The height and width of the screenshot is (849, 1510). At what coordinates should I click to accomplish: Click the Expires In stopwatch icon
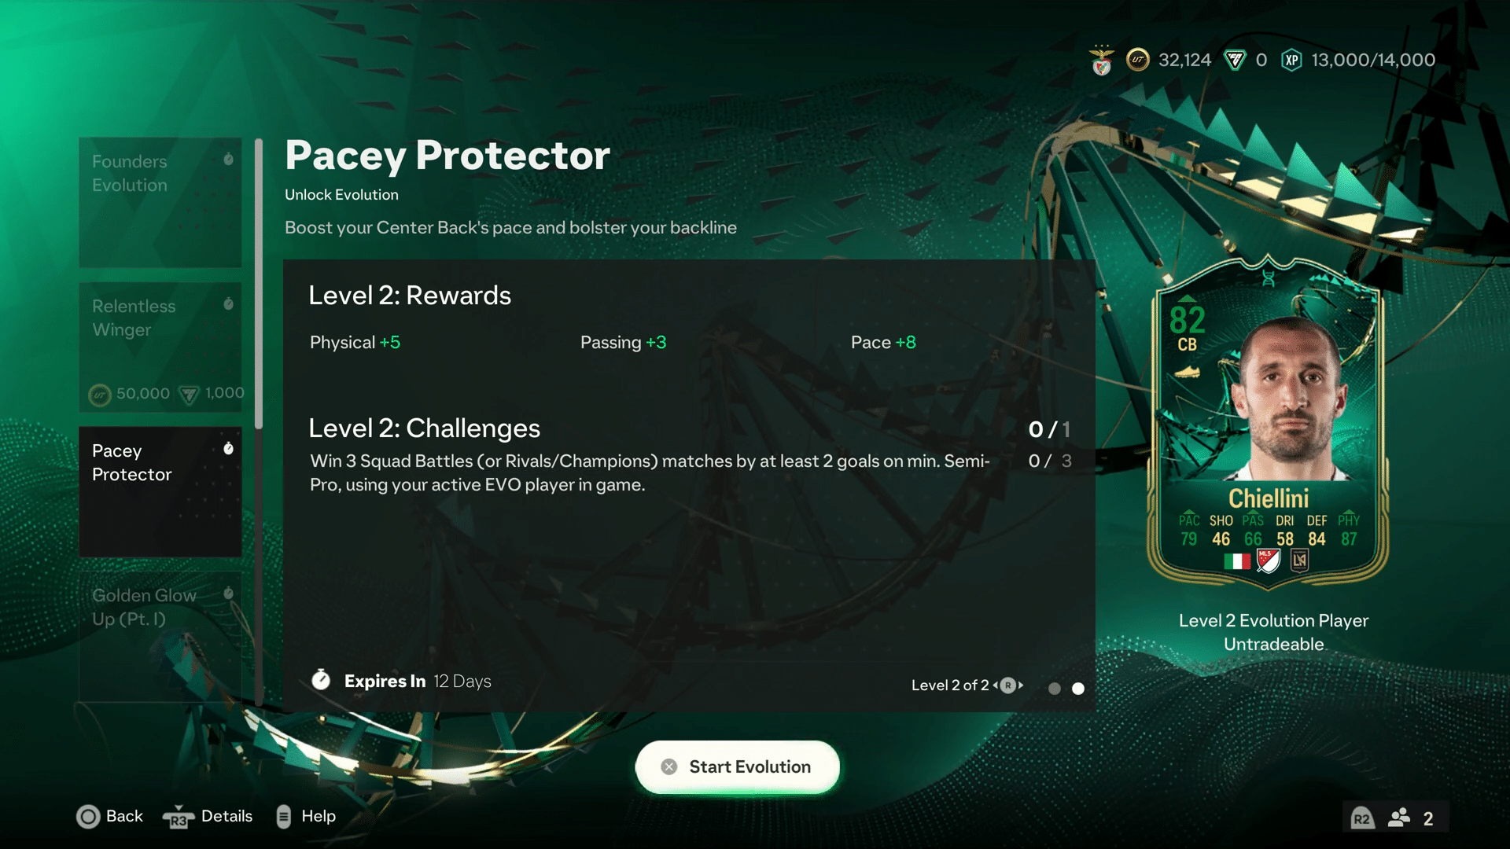[x=321, y=680]
